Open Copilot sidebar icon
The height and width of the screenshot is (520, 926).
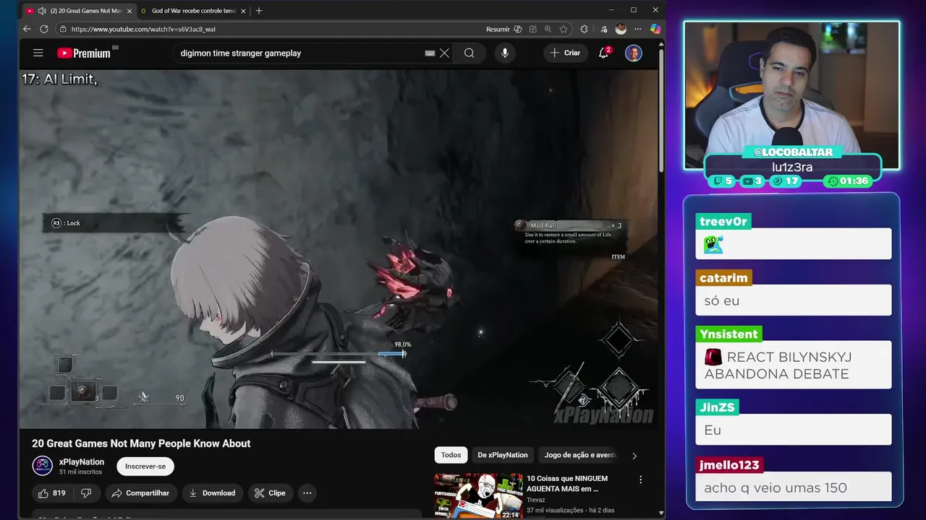point(655,29)
